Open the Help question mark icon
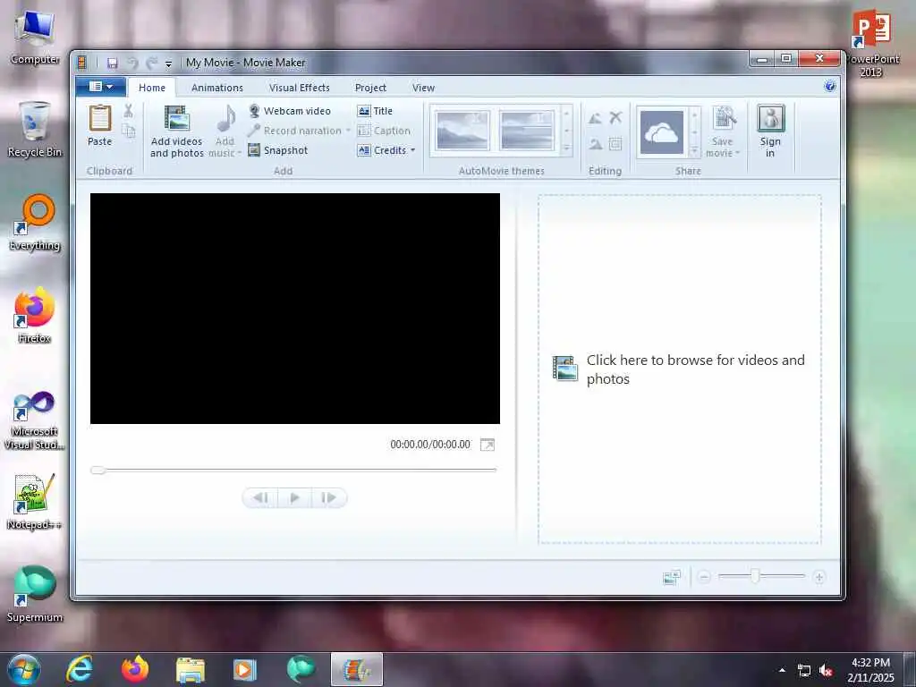Viewport: 916px width, 687px height. (x=829, y=87)
